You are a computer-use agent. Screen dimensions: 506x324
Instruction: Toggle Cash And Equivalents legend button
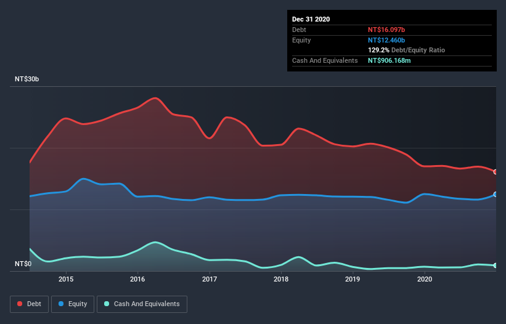142,304
